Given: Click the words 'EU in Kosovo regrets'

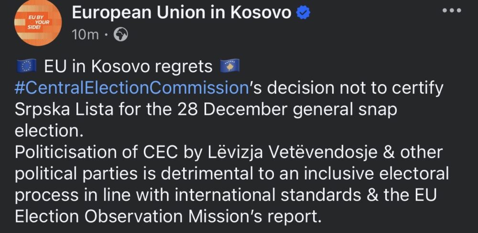Looking at the screenshot, I should click(x=128, y=67).
